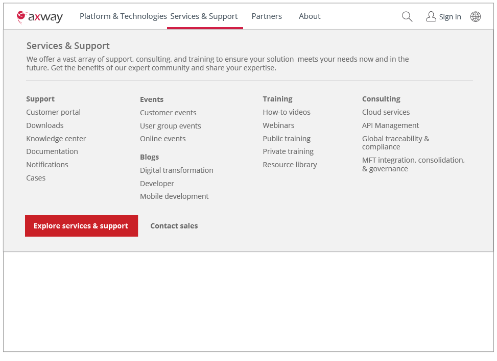Select Webinars in Training column
497x361 pixels.
(x=278, y=125)
